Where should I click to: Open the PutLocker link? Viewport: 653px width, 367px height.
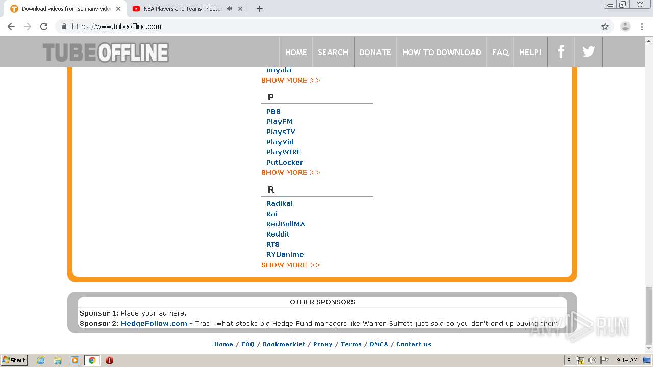point(285,162)
